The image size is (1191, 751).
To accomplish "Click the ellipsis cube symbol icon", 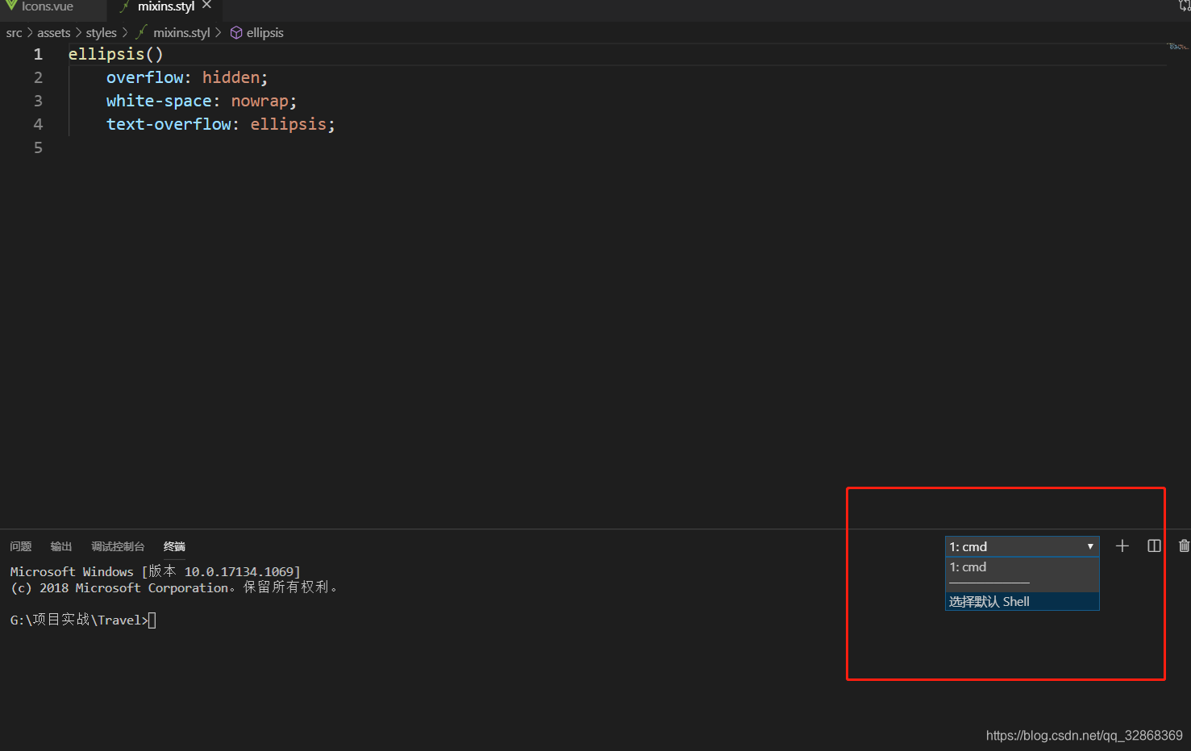I will click(x=236, y=33).
